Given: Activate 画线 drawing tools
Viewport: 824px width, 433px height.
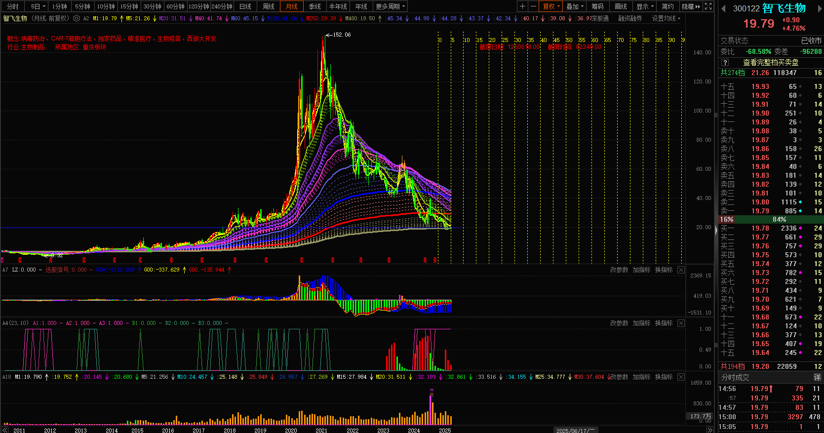Looking at the screenshot, I should (x=621, y=6).
